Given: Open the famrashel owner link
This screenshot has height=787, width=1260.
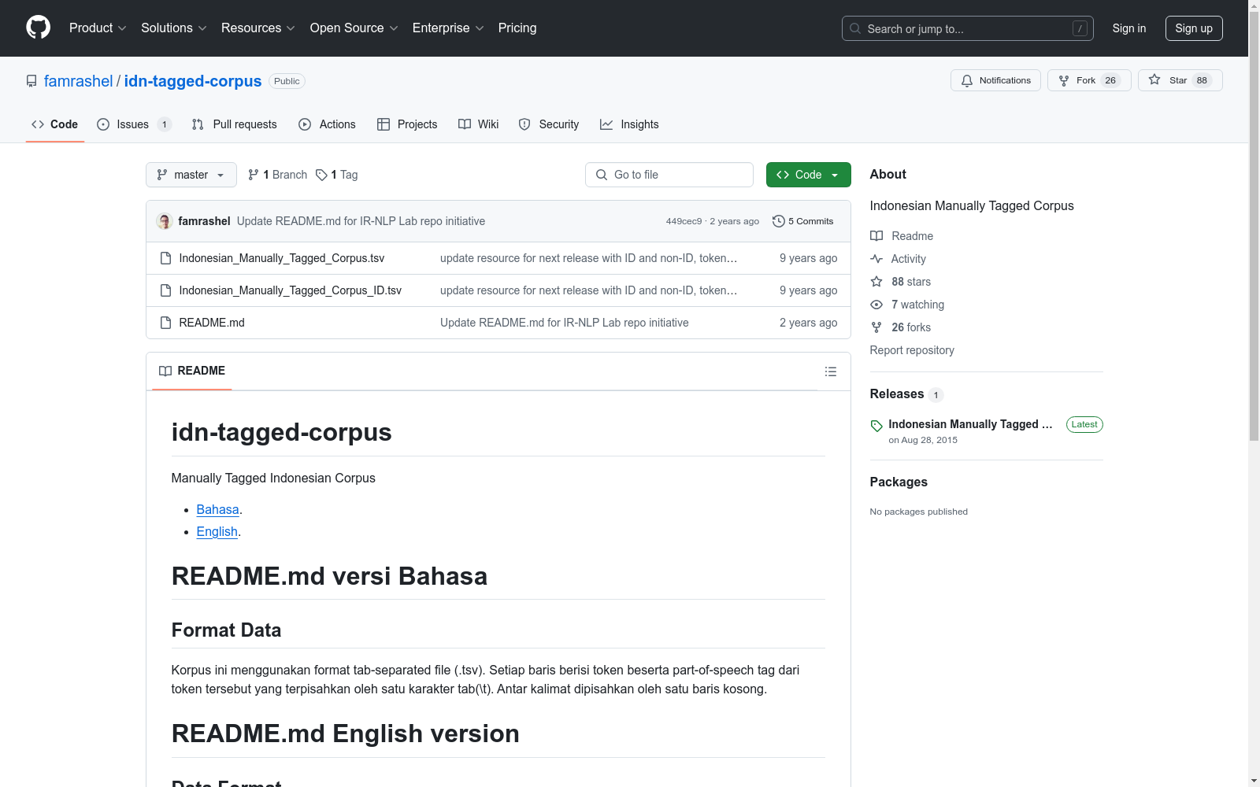Looking at the screenshot, I should pos(79,81).
